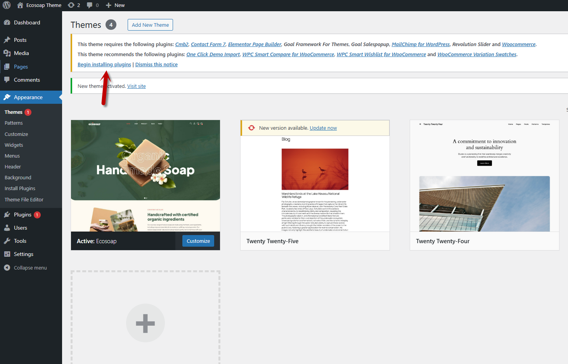Image resolution: width=568 pixels, height=364 pixels.
Task: Open WPC Smart Wishlist for WooCommerce link
Action: click(381, 54)
